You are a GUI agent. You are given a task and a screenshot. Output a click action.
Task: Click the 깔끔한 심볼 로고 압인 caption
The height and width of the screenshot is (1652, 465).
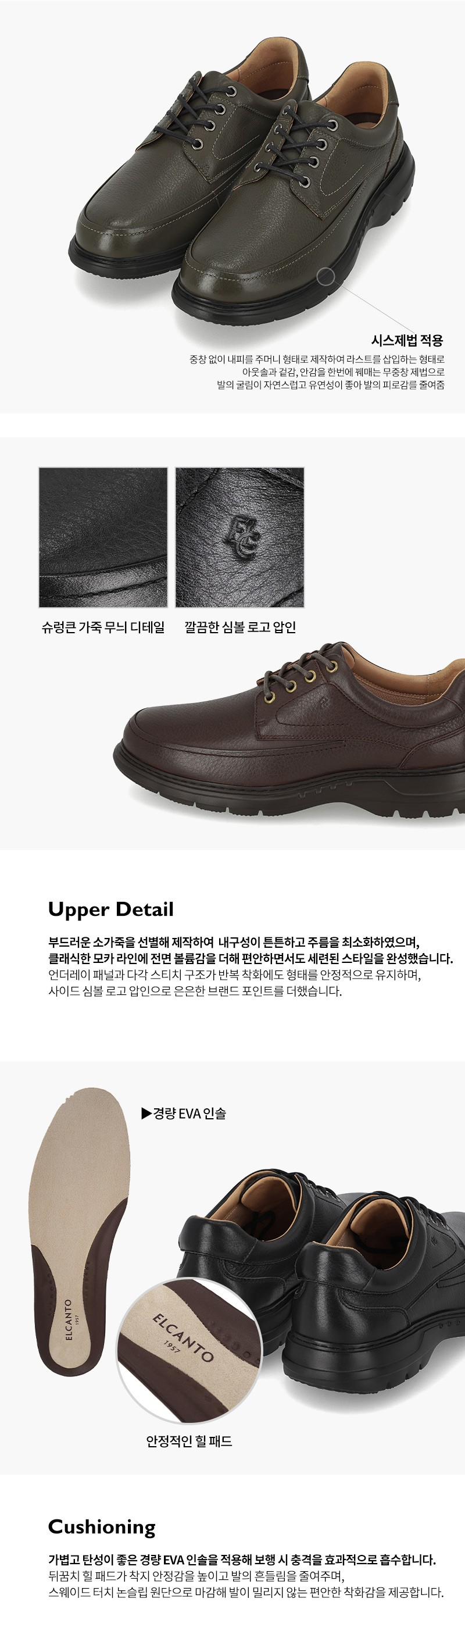240,628
